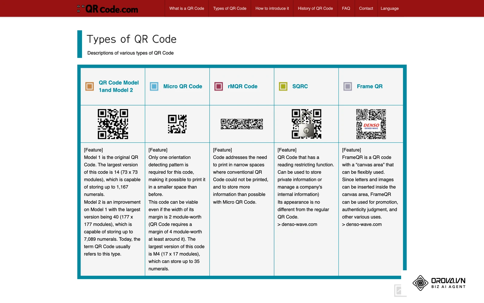Click the Micro QR Code sample image
The image size is (484, 303).
[177, 124]
